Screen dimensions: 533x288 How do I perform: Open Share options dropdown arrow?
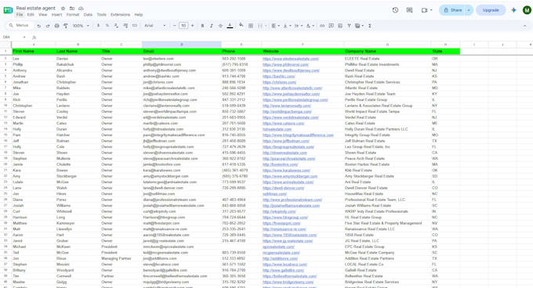[x=469, y=10]
